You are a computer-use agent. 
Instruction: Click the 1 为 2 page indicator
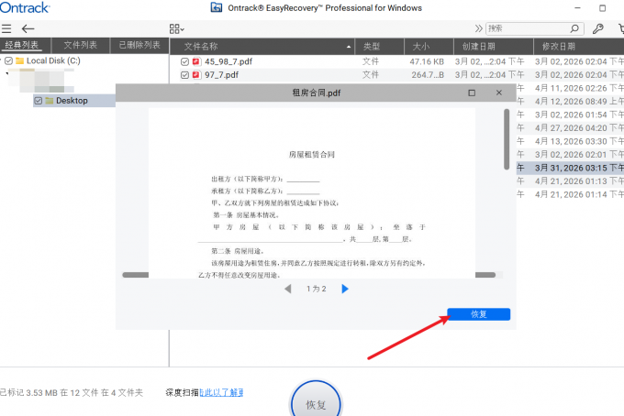(x=317, y=289)
